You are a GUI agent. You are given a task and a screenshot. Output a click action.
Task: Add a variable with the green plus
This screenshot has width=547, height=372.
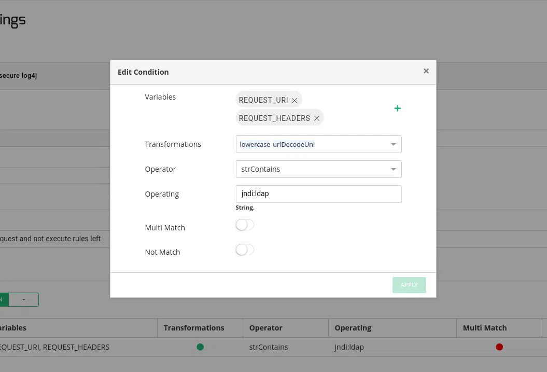click(x=398, y=108)
